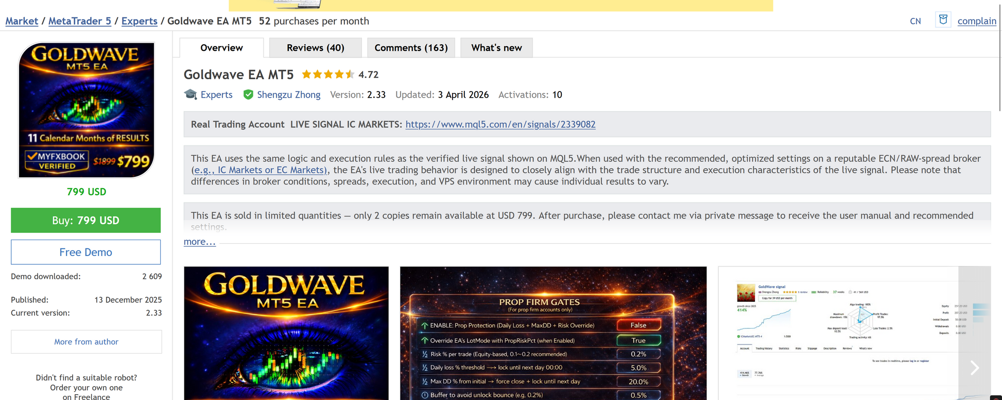
Task: Open the Prop Firm Gates screenshot
Action: pyautogui.click(x=553, y=333)
